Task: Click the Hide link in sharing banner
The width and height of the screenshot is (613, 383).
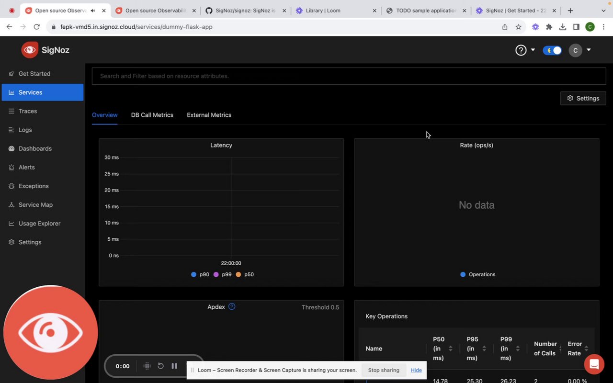Action: coord(416,370)
